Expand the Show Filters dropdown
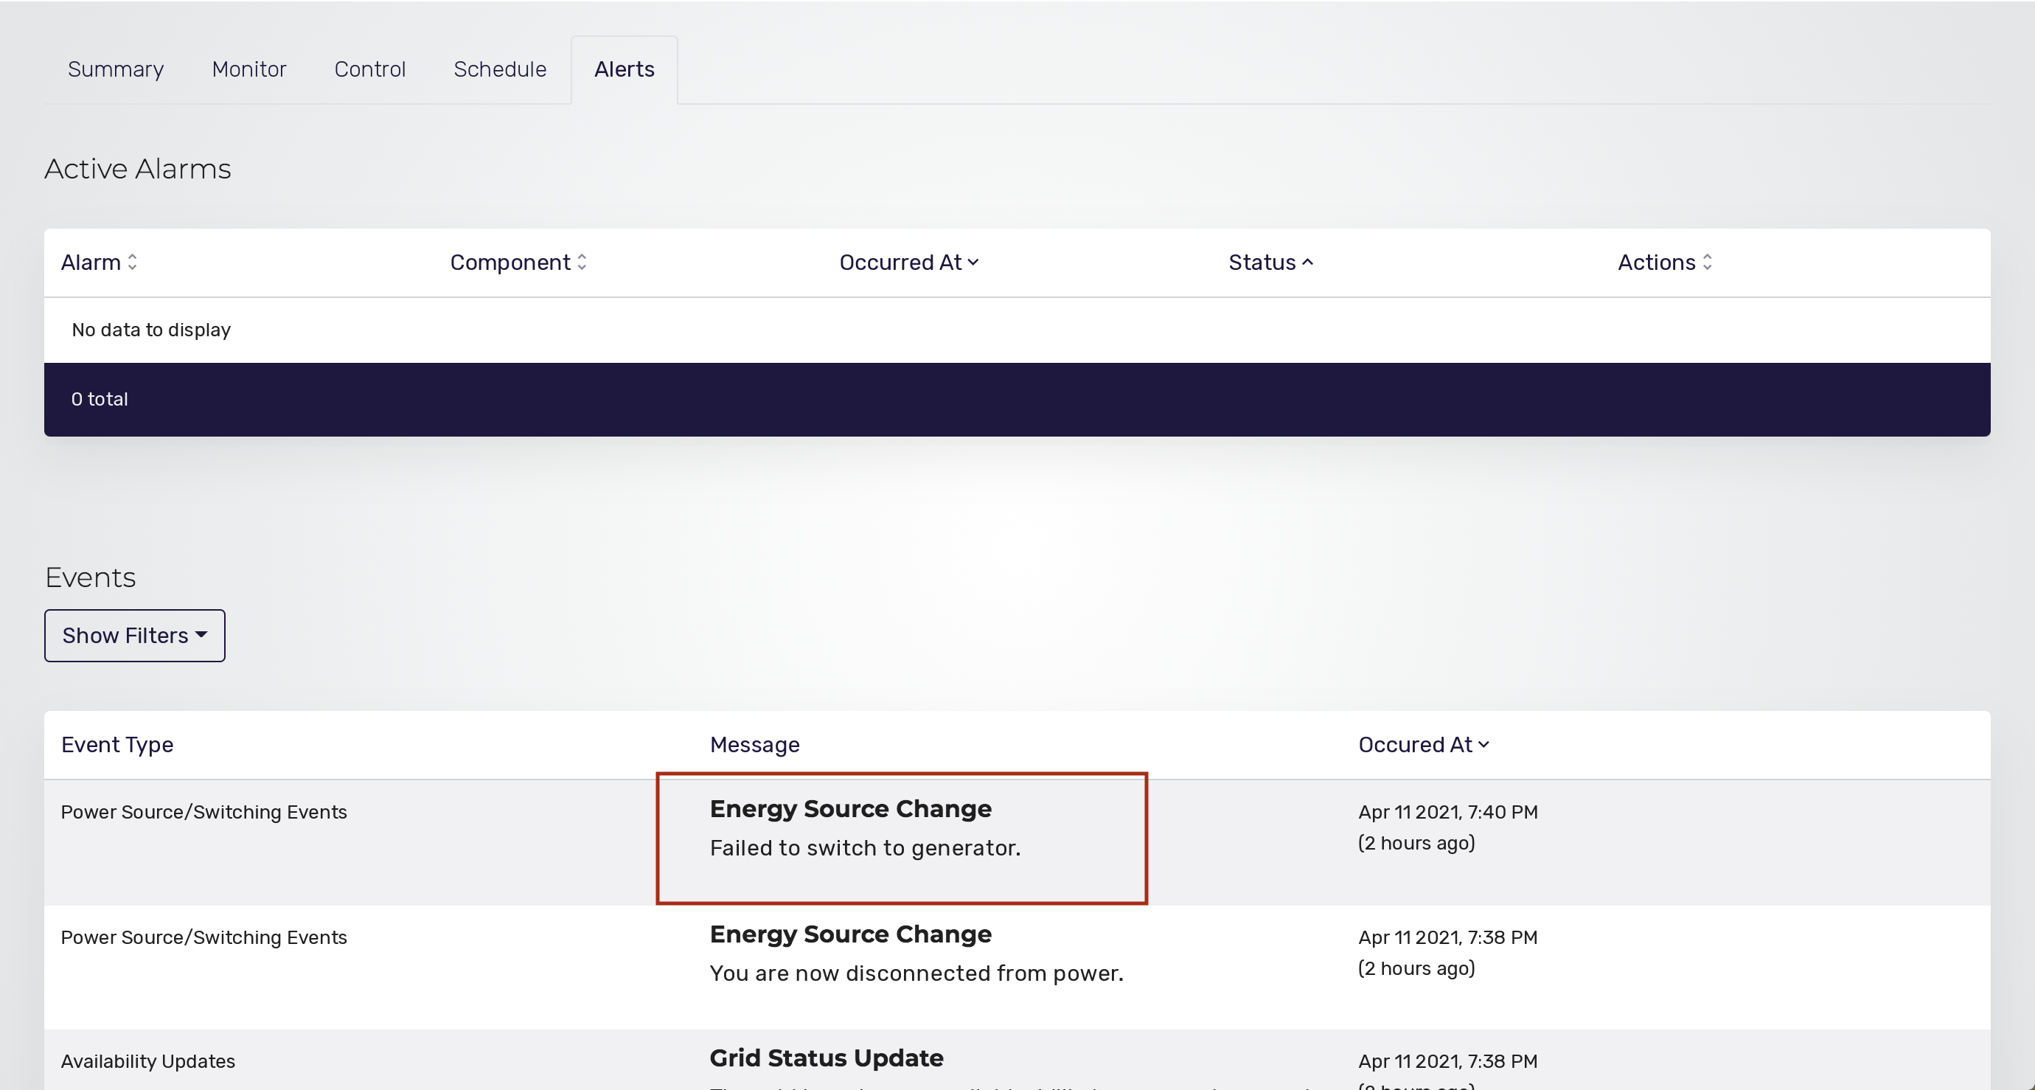Viewport: 2035px width, 1090px height. pos(135,636)
